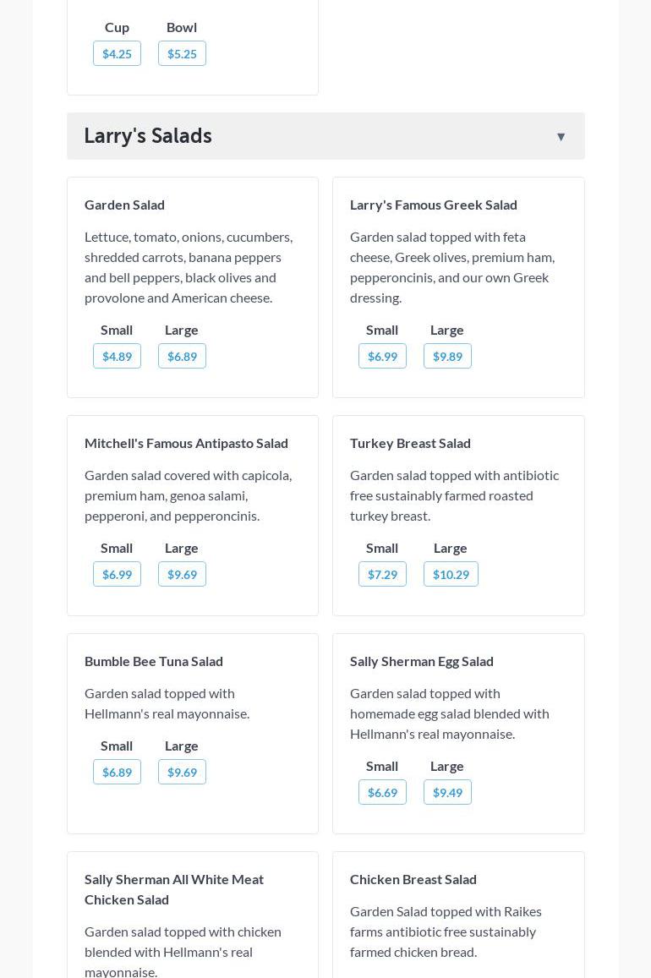The width and height of the screenshot is (651, 978).
Task: Pick Small Antipasto Salad for $6.99
Action: [x=117, y=575]
